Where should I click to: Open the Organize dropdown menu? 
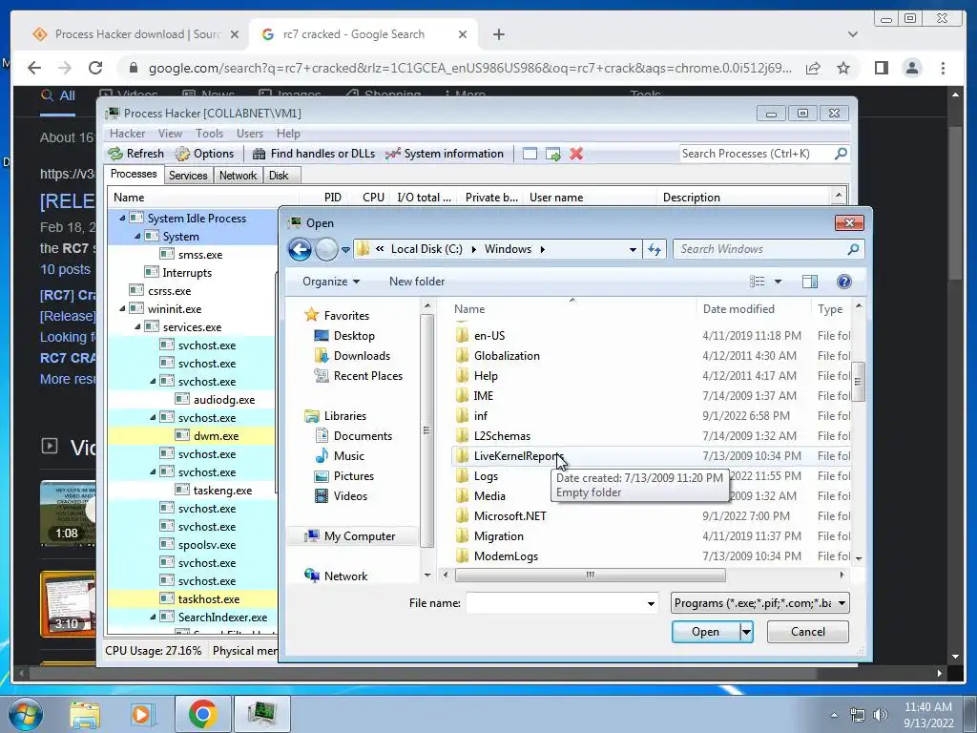331,282
